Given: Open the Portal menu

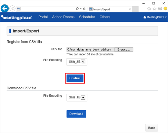Looking at the screenshot, I should [x=43, y=17].
